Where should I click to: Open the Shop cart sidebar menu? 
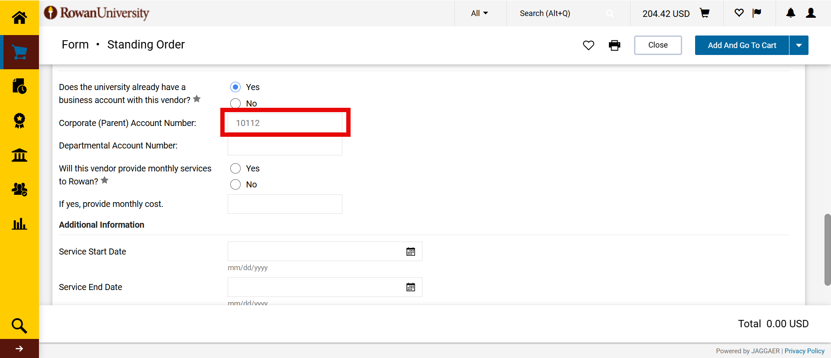(x=19, y=52)
